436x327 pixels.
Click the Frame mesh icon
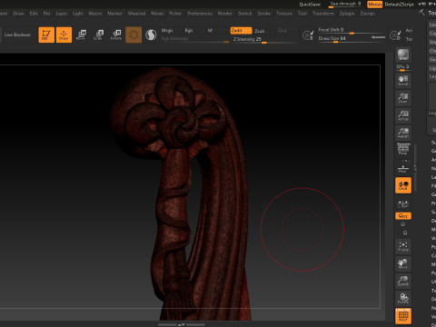403,246
